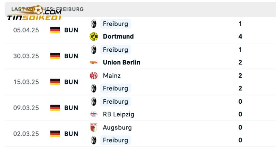This screenshot has height=155, width=276.
Task: Click the BUN league label for 15.03.25
Action: (x=71, y=82)
